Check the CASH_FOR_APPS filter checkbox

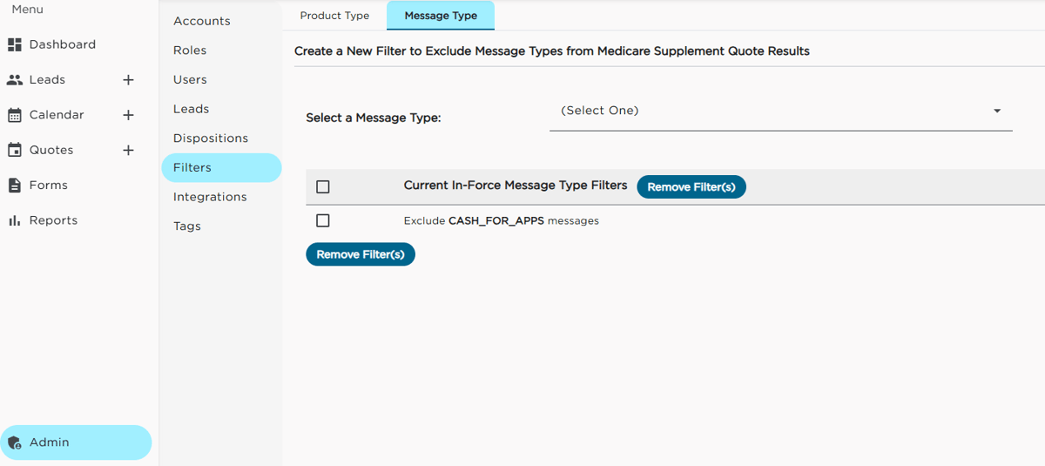[323, 221]
